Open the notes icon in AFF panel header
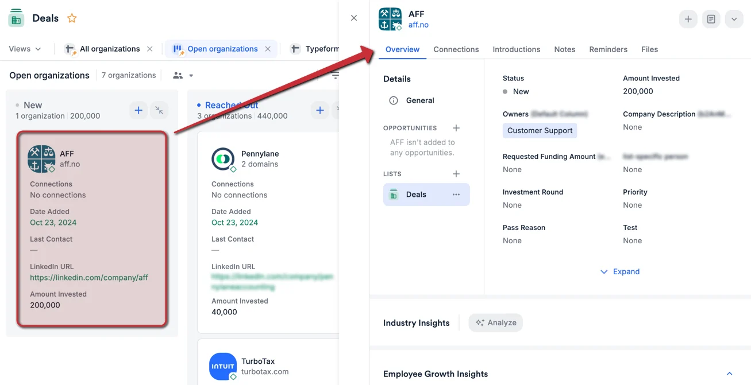This screenshot has height=385, width=751. (711, 19)
